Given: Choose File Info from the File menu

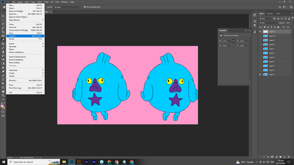Looking at the screenshot, I should tap(25, 81).
